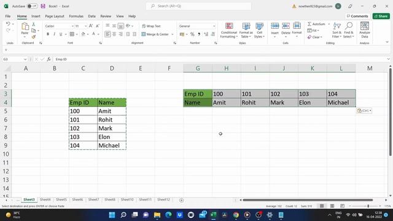Click the Font Color A icon

coord(93,34)
